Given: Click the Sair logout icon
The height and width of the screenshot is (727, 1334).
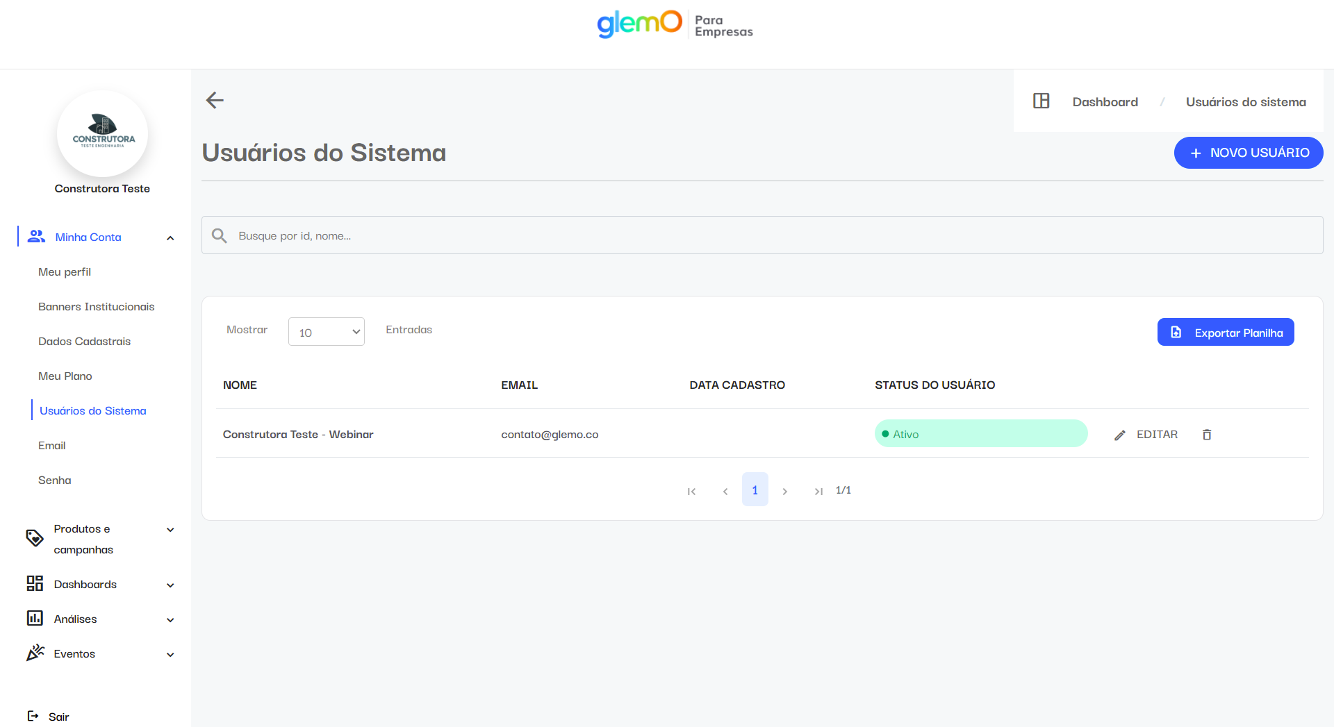Looking at the screenshot, I should point(33,716).
